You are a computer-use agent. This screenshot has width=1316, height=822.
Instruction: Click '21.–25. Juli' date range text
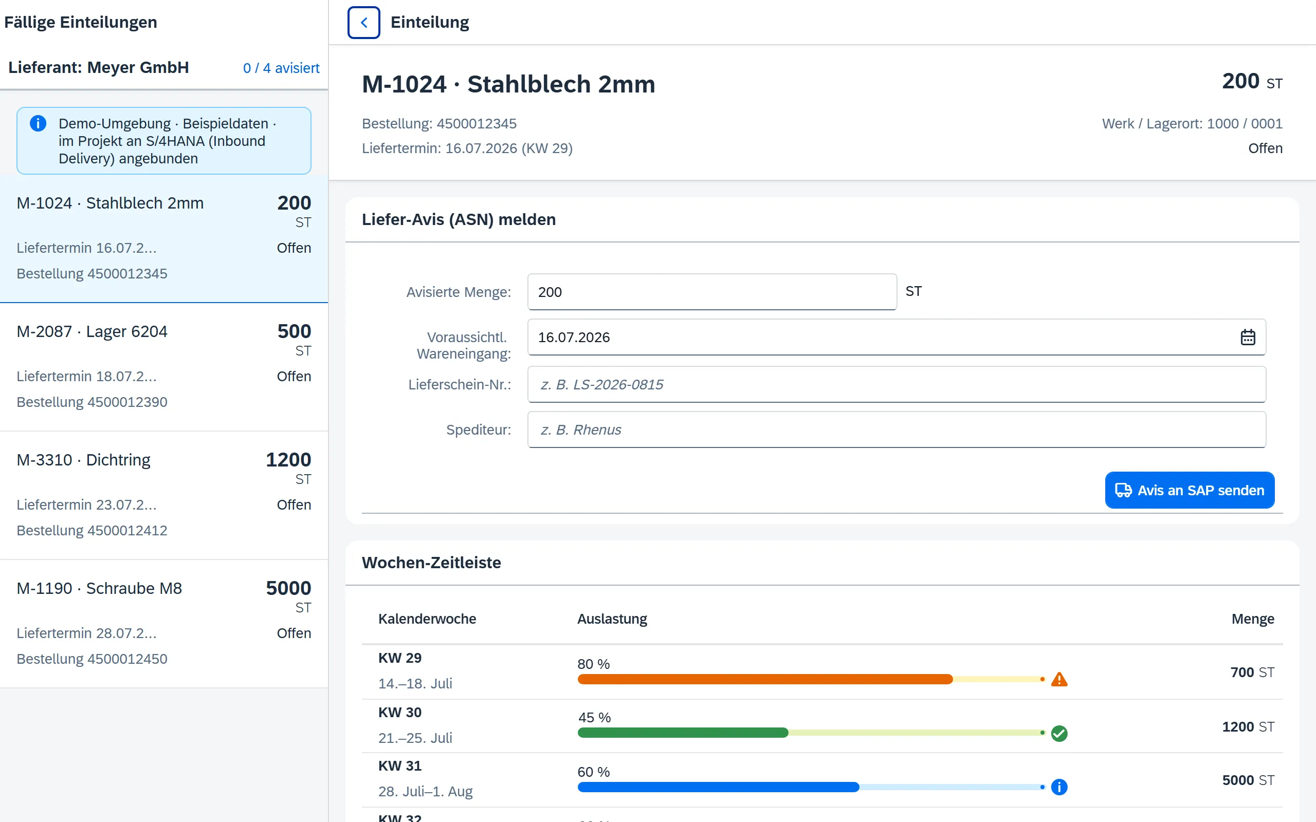415,738
